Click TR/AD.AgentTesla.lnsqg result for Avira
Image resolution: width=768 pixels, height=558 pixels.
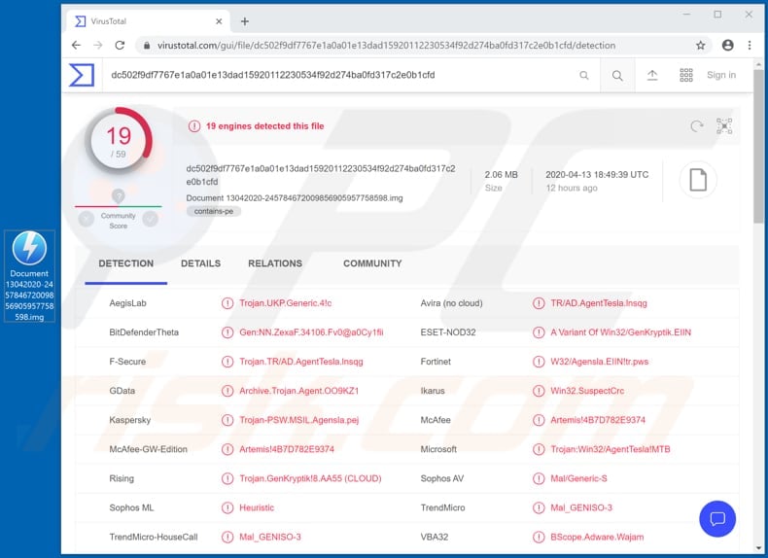599,303
